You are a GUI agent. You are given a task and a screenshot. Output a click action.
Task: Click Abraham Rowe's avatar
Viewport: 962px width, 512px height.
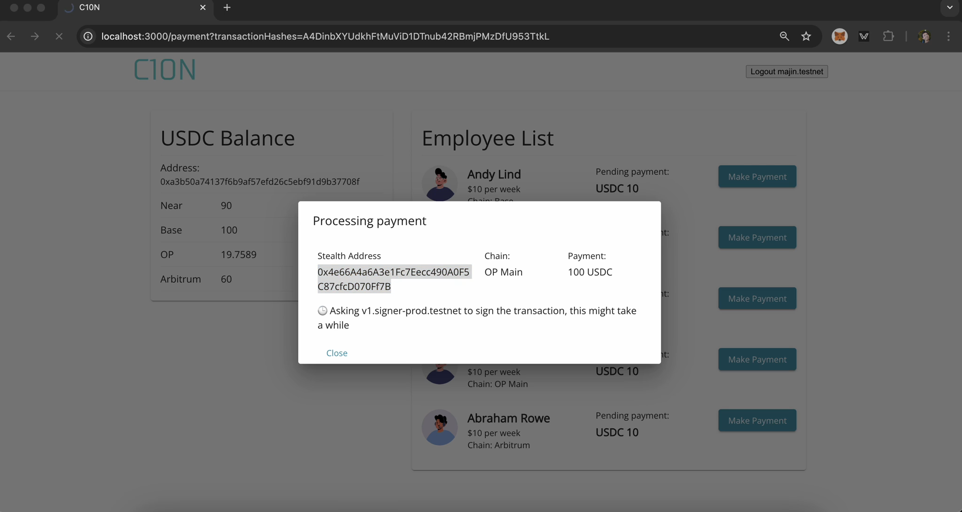[440, 427]
